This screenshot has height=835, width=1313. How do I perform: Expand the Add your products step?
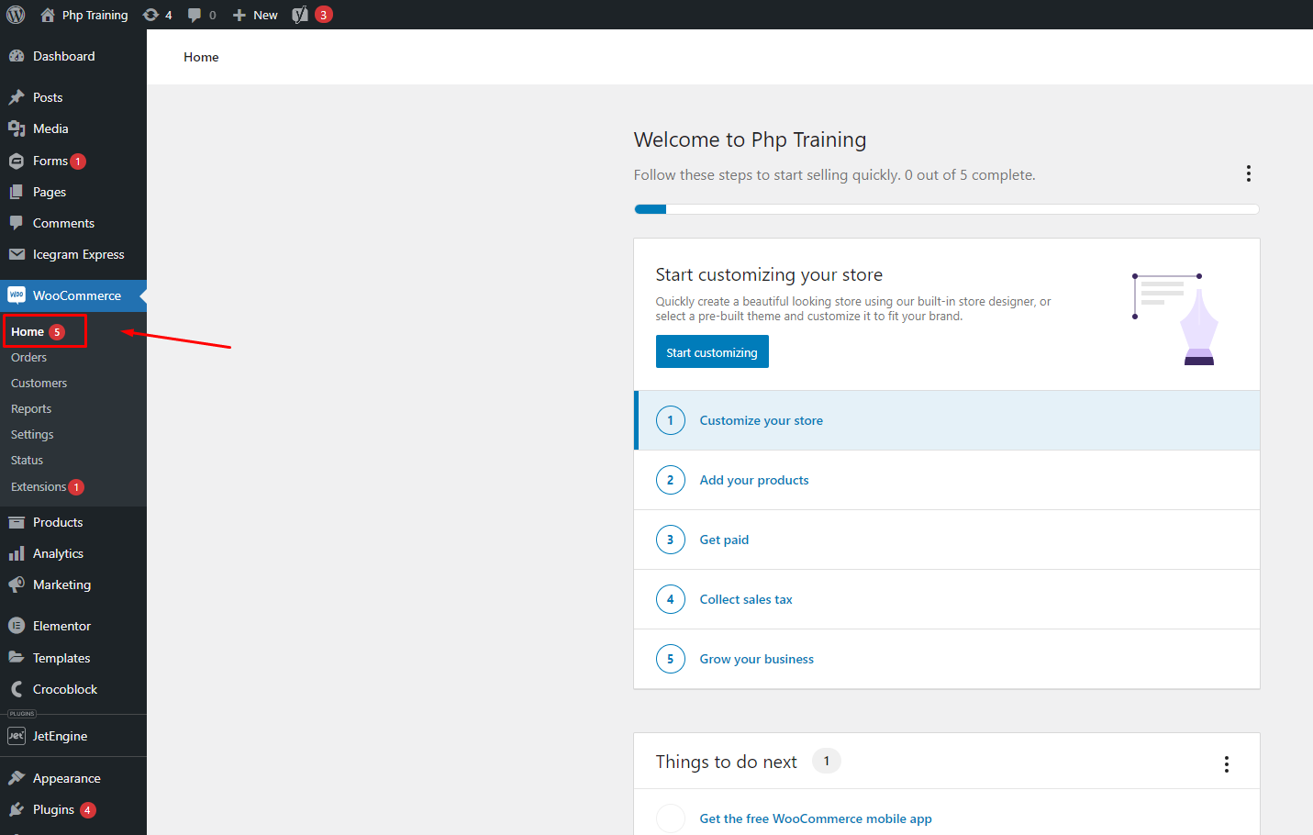[x=753, y=480]
